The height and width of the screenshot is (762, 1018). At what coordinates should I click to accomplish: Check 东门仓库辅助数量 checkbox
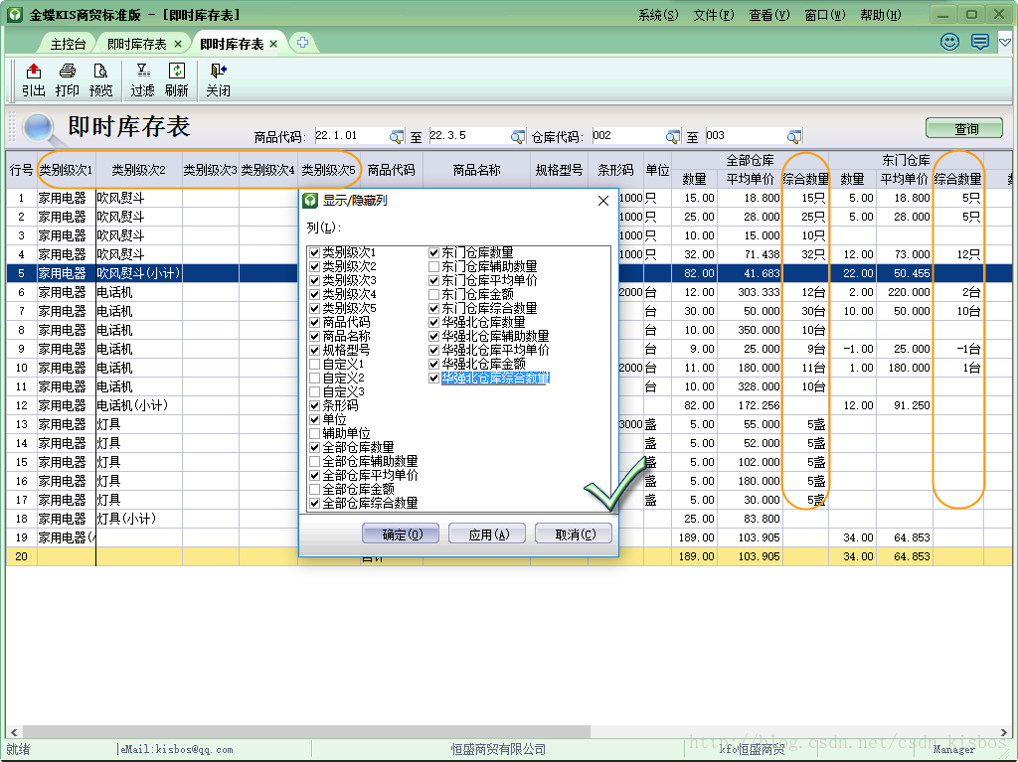pyautogui.click(x=433, y=267)
